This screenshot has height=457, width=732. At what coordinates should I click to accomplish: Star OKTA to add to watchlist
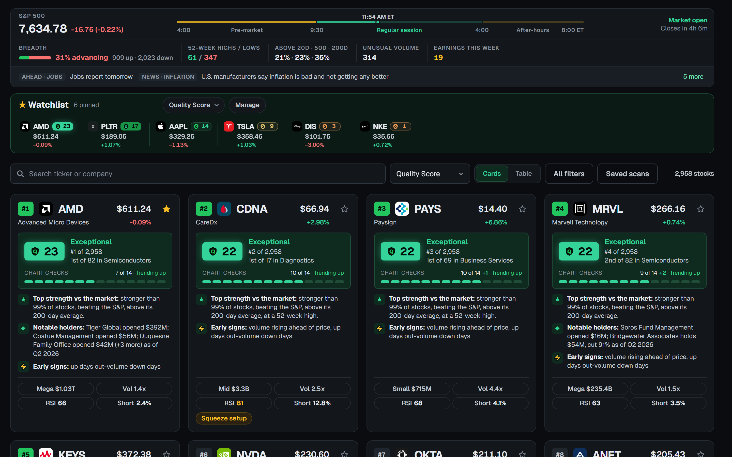tap(522, 454)
